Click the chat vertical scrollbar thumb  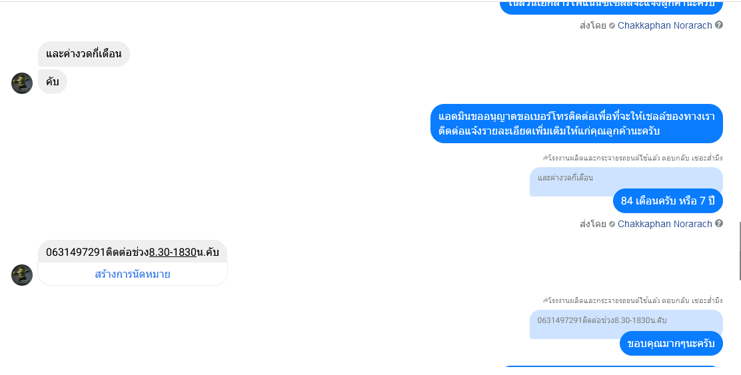[x=740, y=250]
